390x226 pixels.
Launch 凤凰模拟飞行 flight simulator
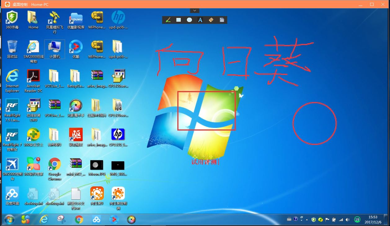point(55,22)
